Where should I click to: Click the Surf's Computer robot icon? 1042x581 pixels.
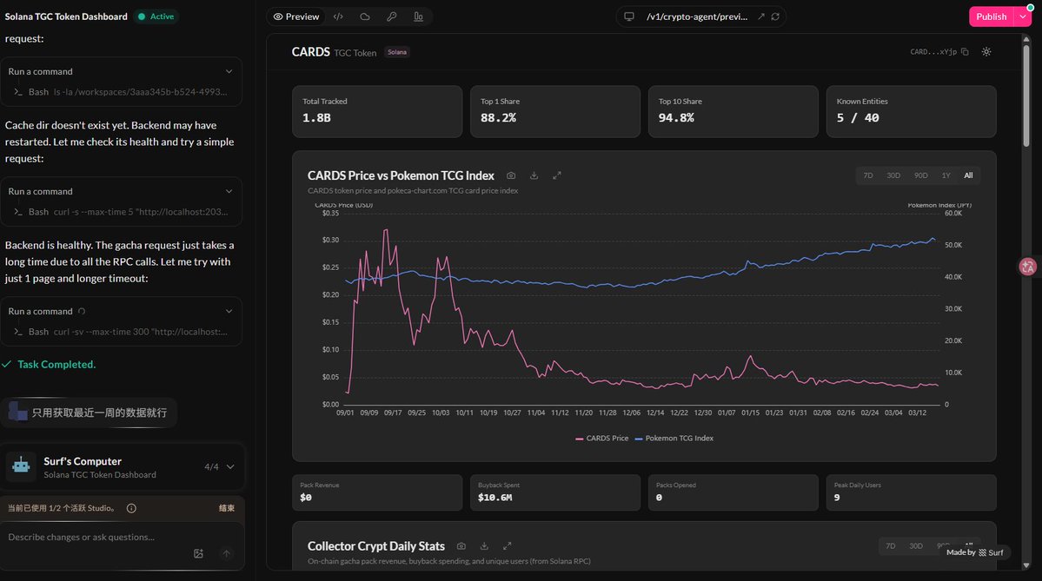tap(21, 465)
